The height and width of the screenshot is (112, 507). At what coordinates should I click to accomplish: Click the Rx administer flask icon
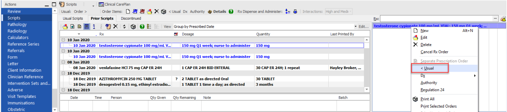click(295, 12)
